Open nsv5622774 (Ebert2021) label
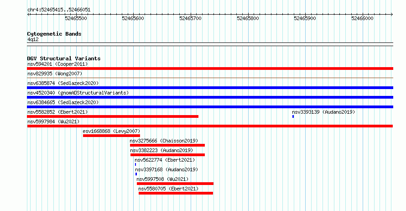The image size is (406, 211). pyautogui.click(x=165, y=160)
